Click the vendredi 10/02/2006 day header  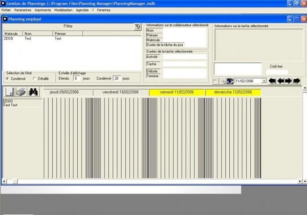pos(121,92)
